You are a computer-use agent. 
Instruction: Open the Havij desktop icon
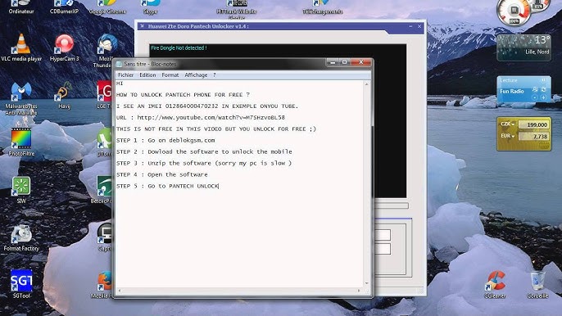point(64,95)
